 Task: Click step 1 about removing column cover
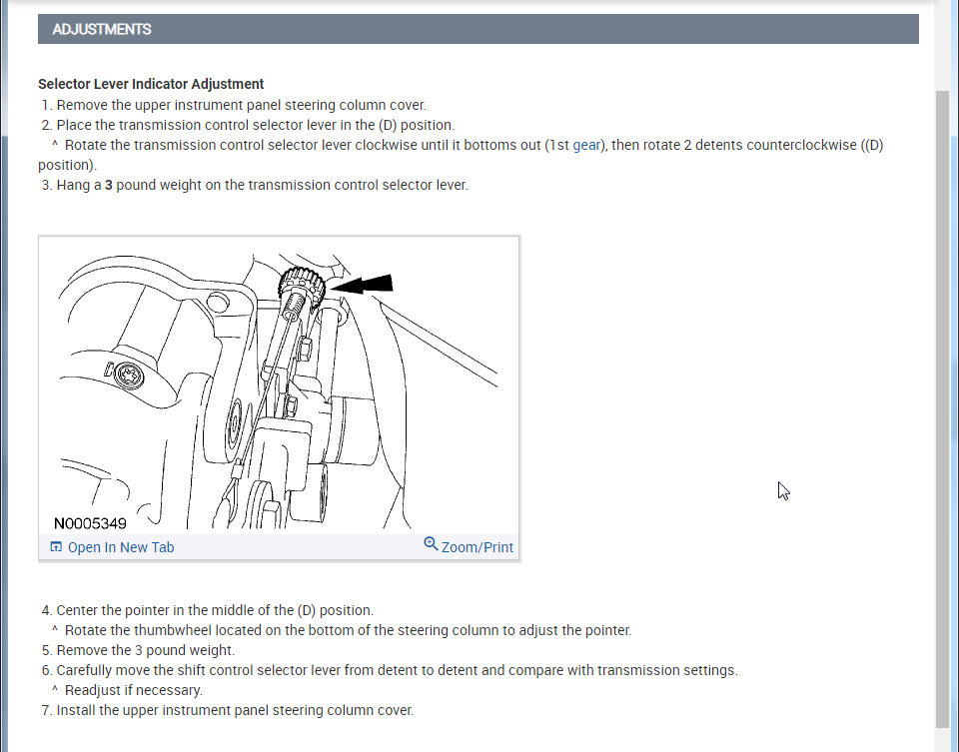coord(234,105)
